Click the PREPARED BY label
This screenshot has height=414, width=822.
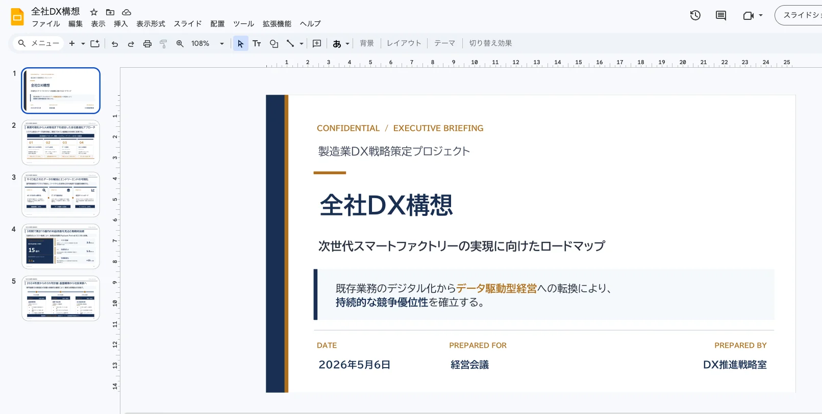click(740, 345)
